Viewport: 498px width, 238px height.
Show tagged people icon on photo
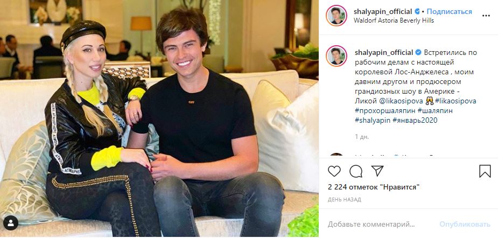click(x=11, y=223)
